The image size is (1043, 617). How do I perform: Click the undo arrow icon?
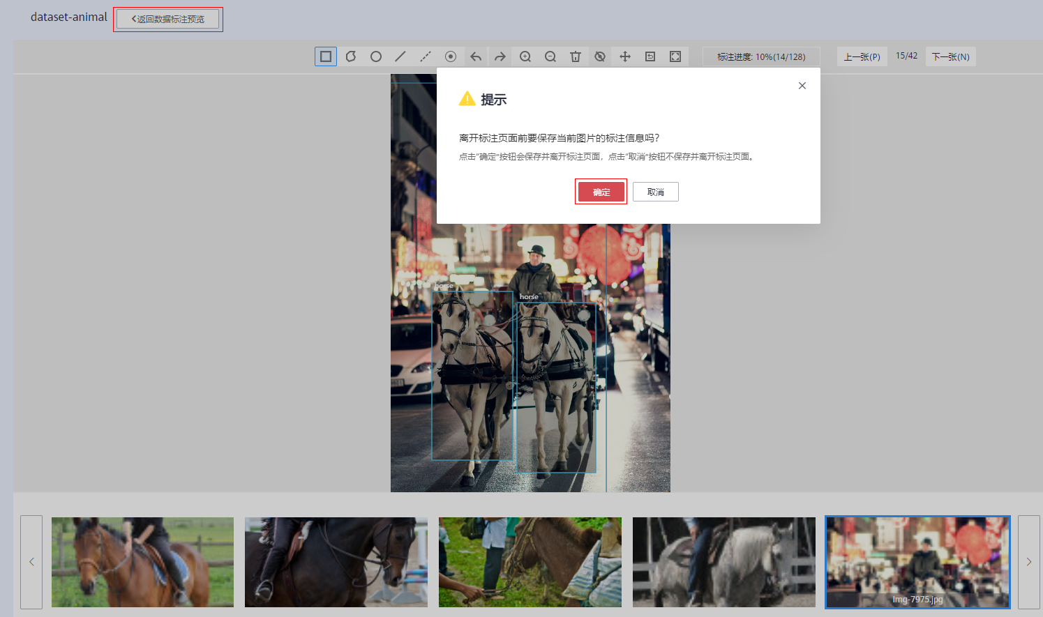pyautogui.click(x=476, y=56)
